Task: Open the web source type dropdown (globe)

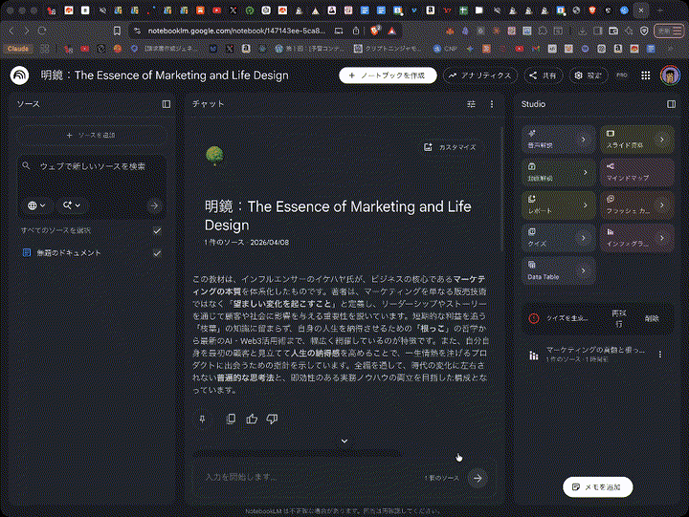Action: click(37, 205)
